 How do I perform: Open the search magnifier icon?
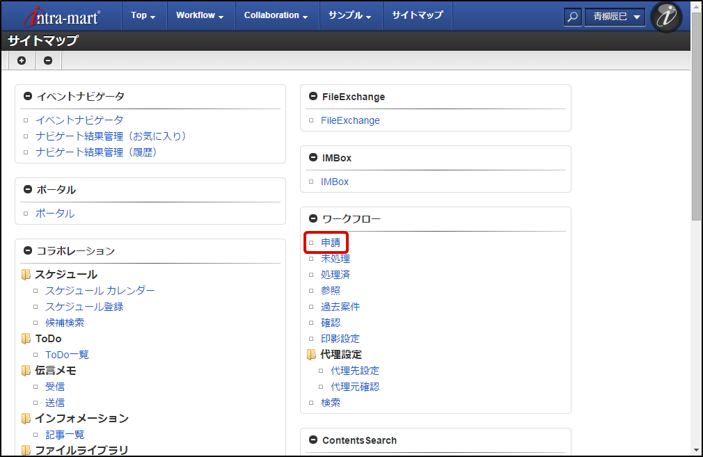572,17
